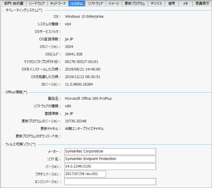Select the Office 言語情報 value ja-JP
Viewport: 212px width, 188px height.
69,114
